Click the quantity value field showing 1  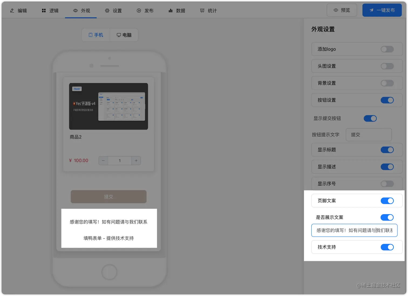pos(120,161)
